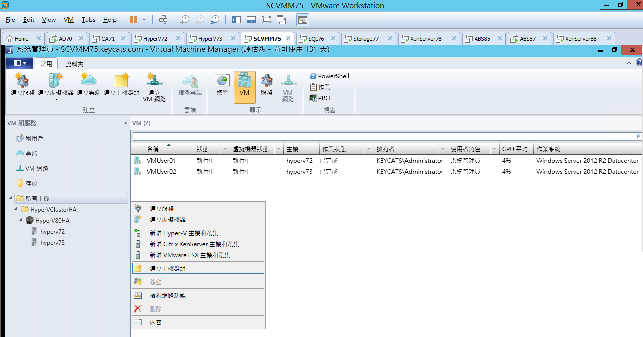The image size is (643, 337).
Task: Close the Storage77 tab
Action: (389, 38)
